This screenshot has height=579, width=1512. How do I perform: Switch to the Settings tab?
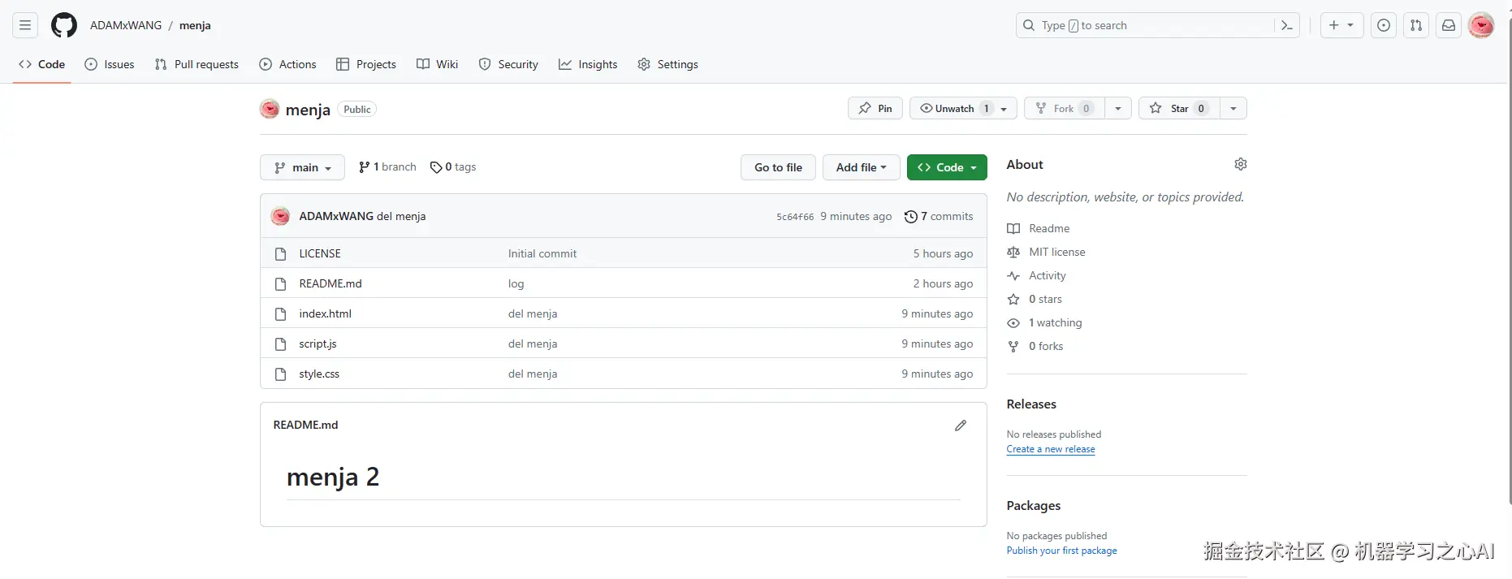point(667,64)
